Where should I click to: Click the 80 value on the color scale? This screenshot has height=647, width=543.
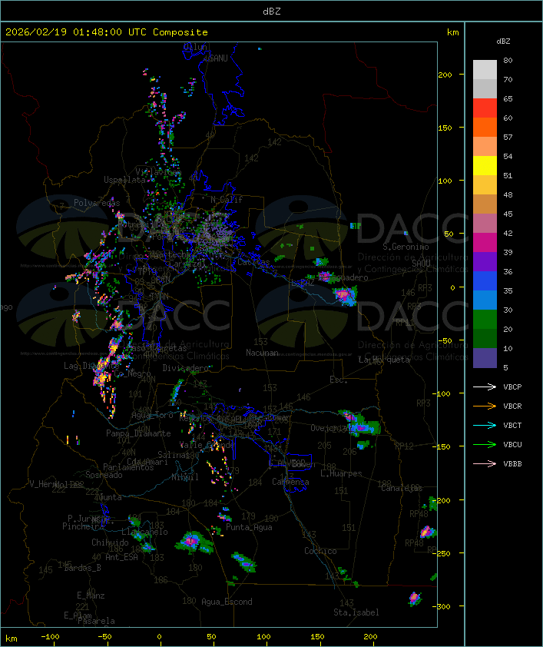(508, 60)
